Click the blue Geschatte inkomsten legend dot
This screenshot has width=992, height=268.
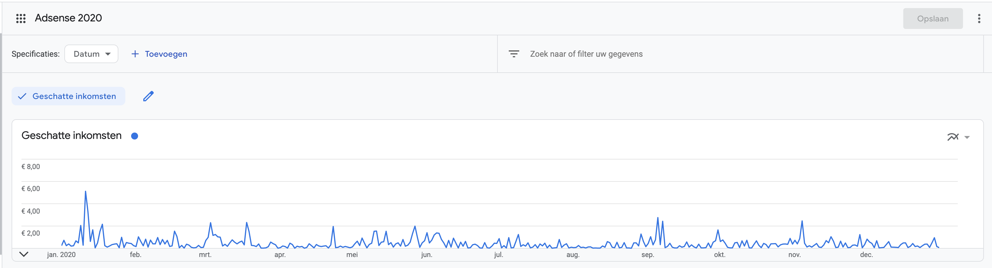[134, 136]
